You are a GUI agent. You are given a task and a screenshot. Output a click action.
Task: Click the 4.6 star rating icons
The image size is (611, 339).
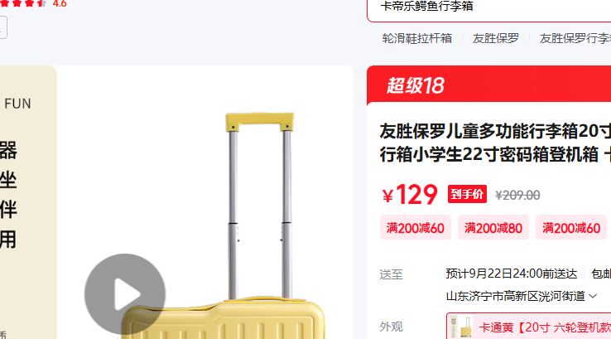pyautogui.click(x=23, y=3)
